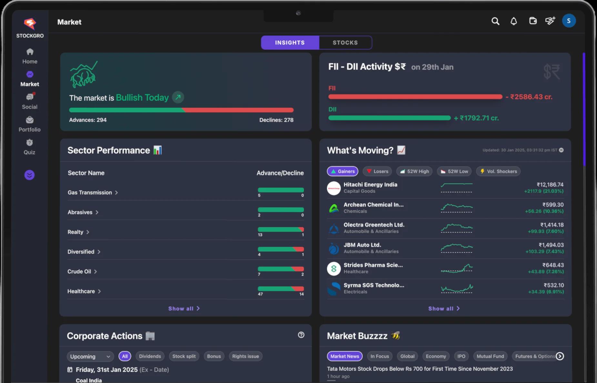Image resolution: width=597 pixels, height=383 pixels.
Task: Select the IPO news category
Action: [461, 356]
